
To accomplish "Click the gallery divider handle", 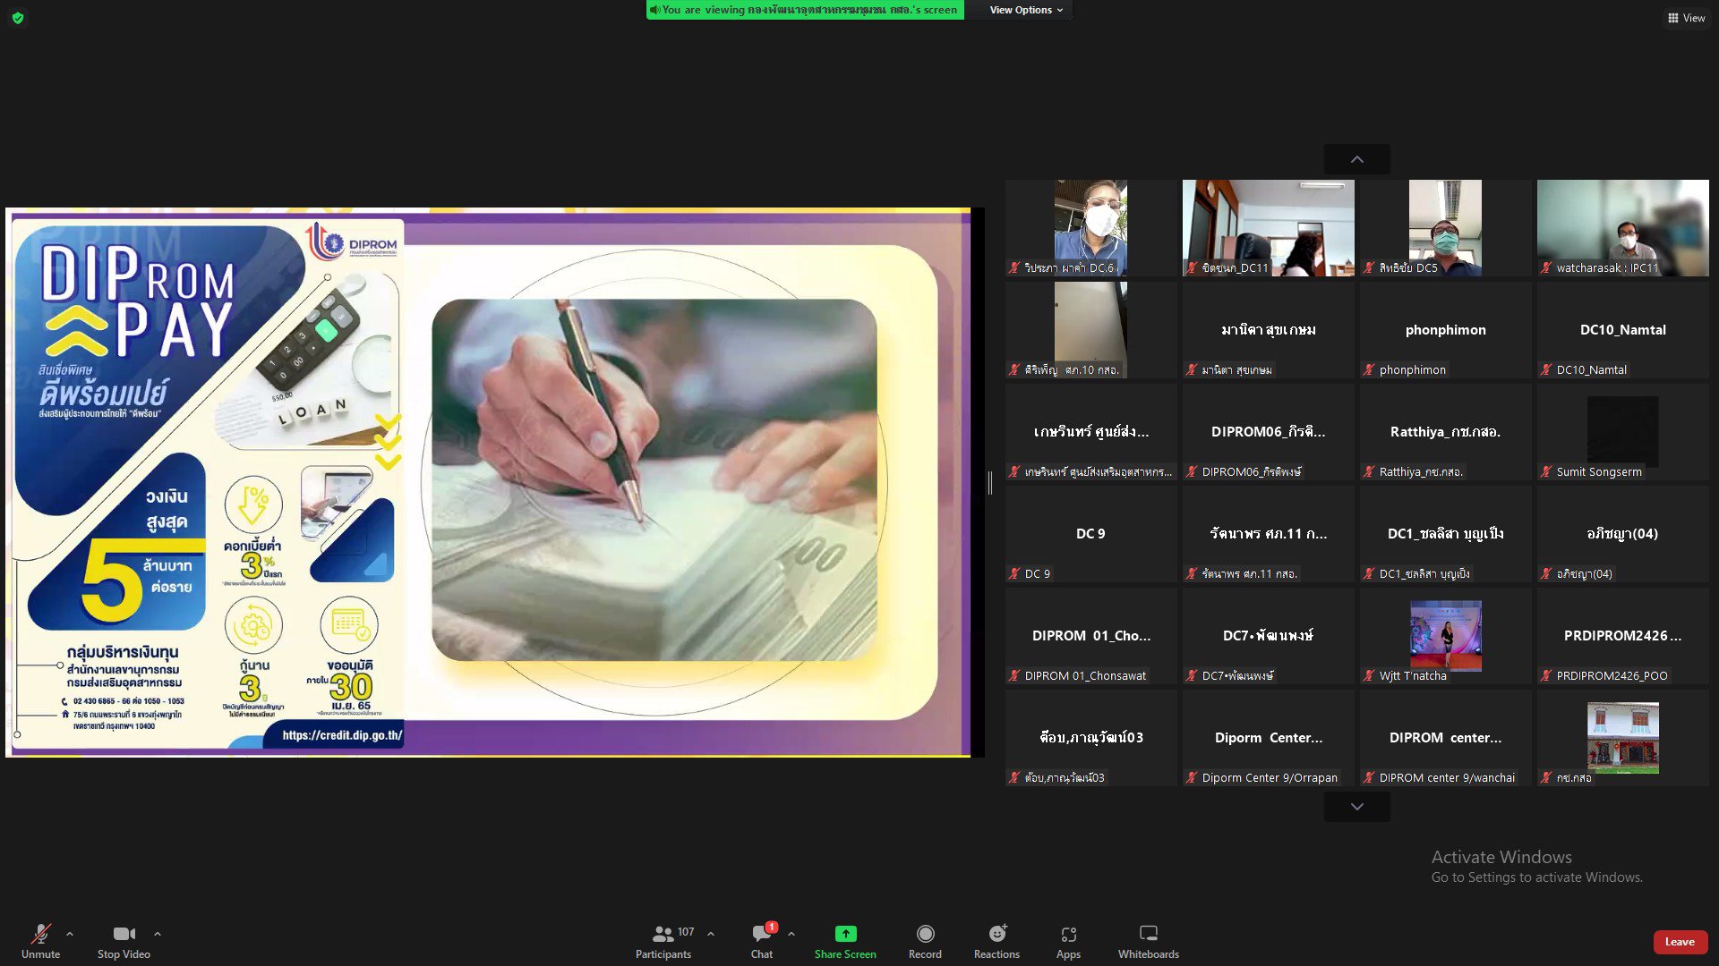I will 990,483.
